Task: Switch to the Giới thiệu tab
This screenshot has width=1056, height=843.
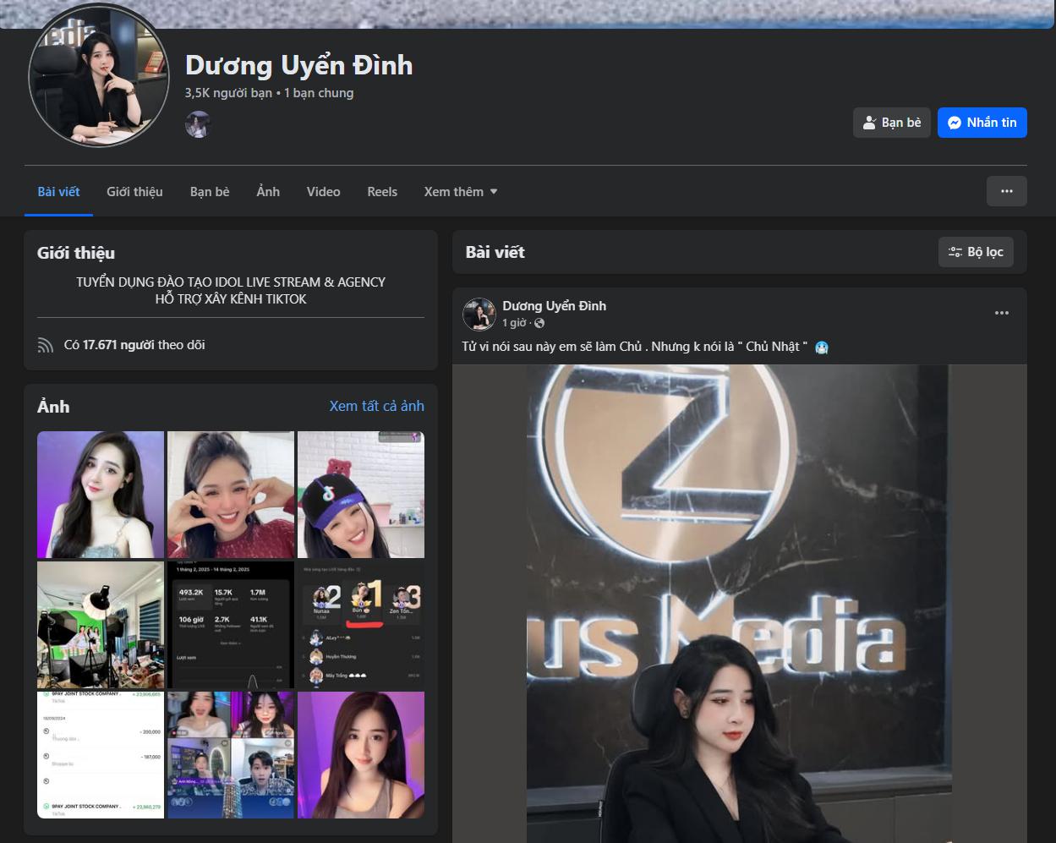Action: coord(134,192)
